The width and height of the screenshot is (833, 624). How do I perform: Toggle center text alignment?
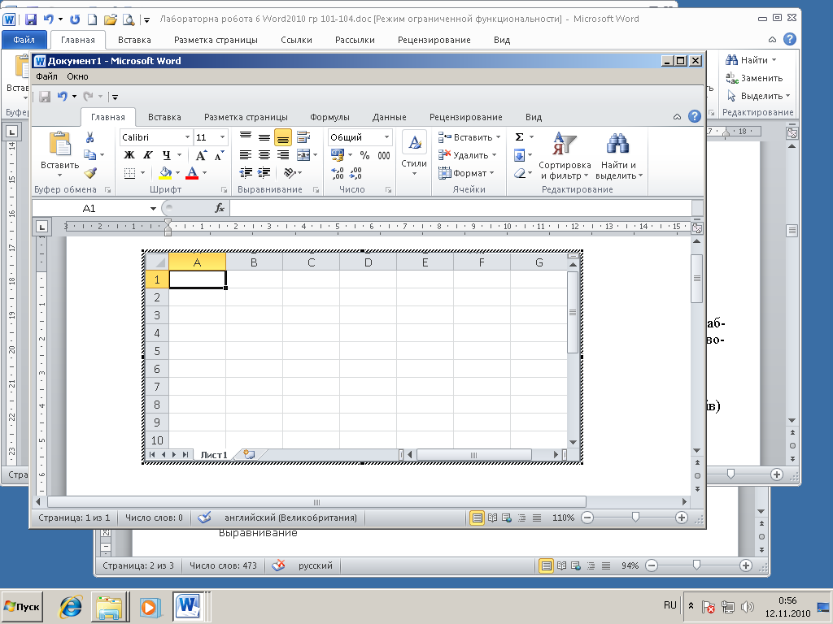click(264, 155)
